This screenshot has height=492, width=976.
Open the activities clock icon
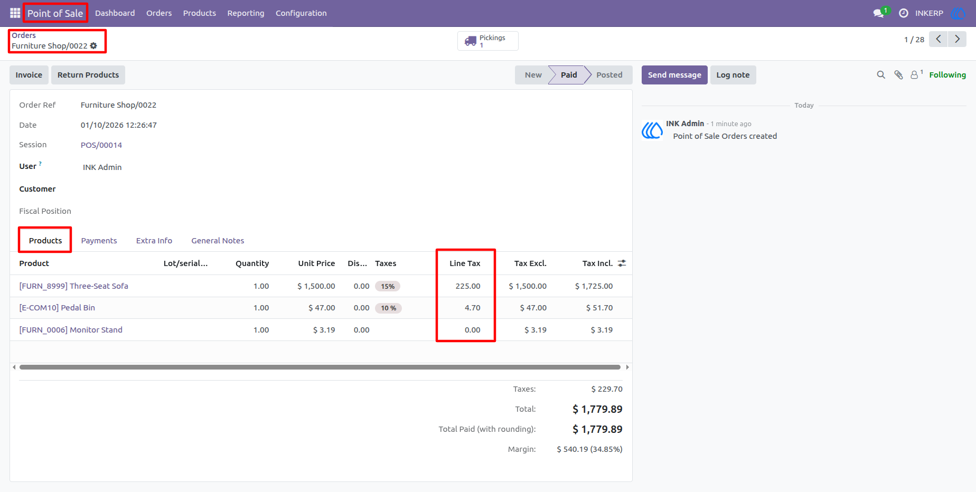[x=904, y=13]
